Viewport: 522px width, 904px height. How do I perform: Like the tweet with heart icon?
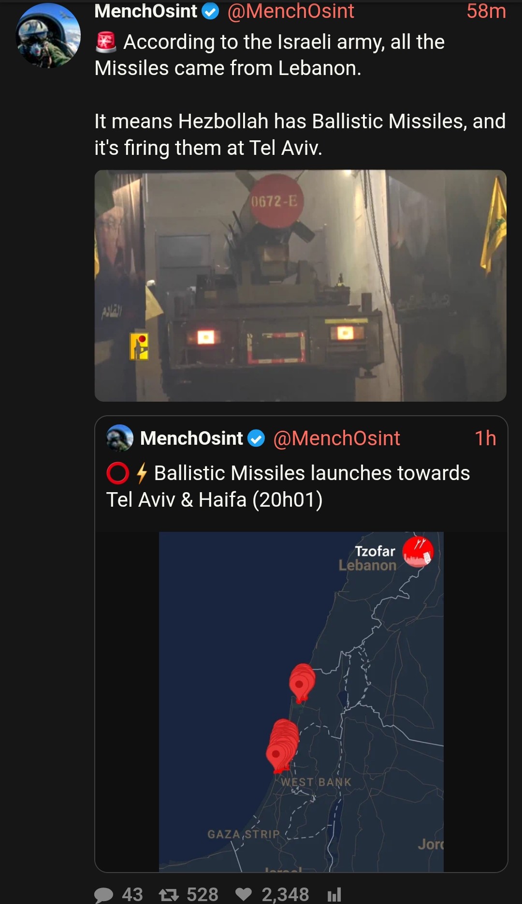click(244, 895)
